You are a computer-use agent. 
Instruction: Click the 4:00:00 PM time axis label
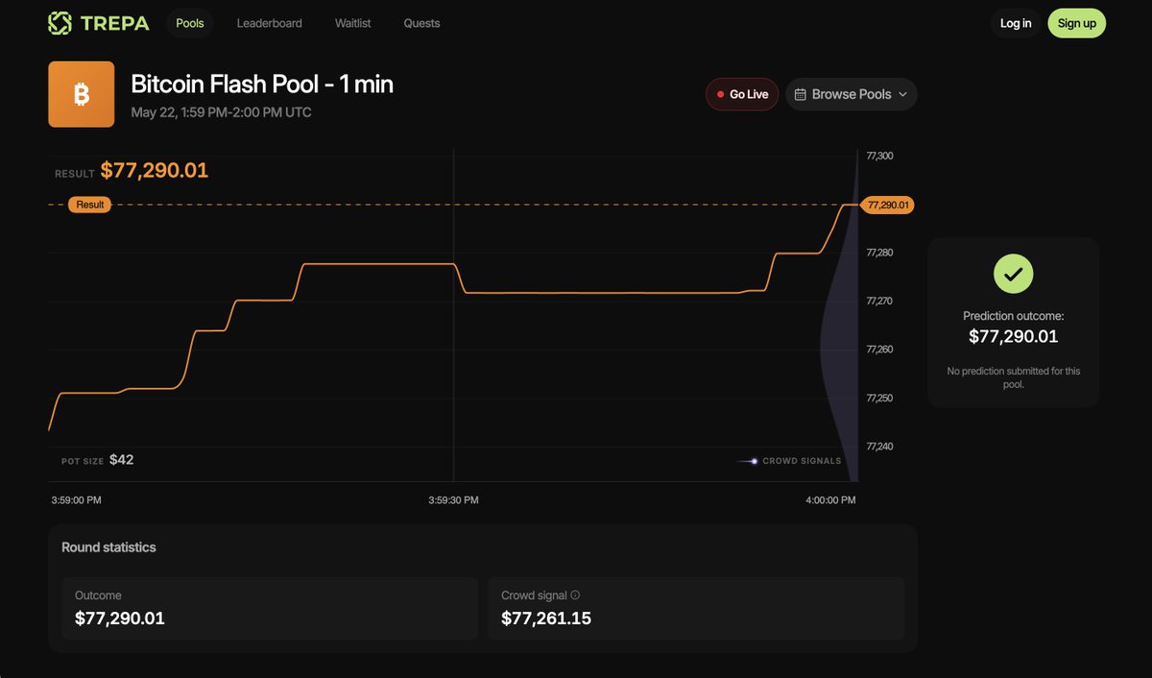point(830,500)
